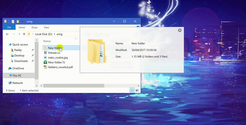Click the pin icon next to Downloads

[x=33, y=61]
